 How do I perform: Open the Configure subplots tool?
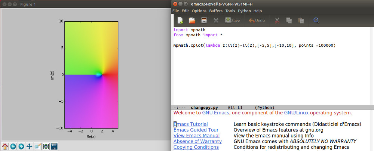tap(46, 146)
